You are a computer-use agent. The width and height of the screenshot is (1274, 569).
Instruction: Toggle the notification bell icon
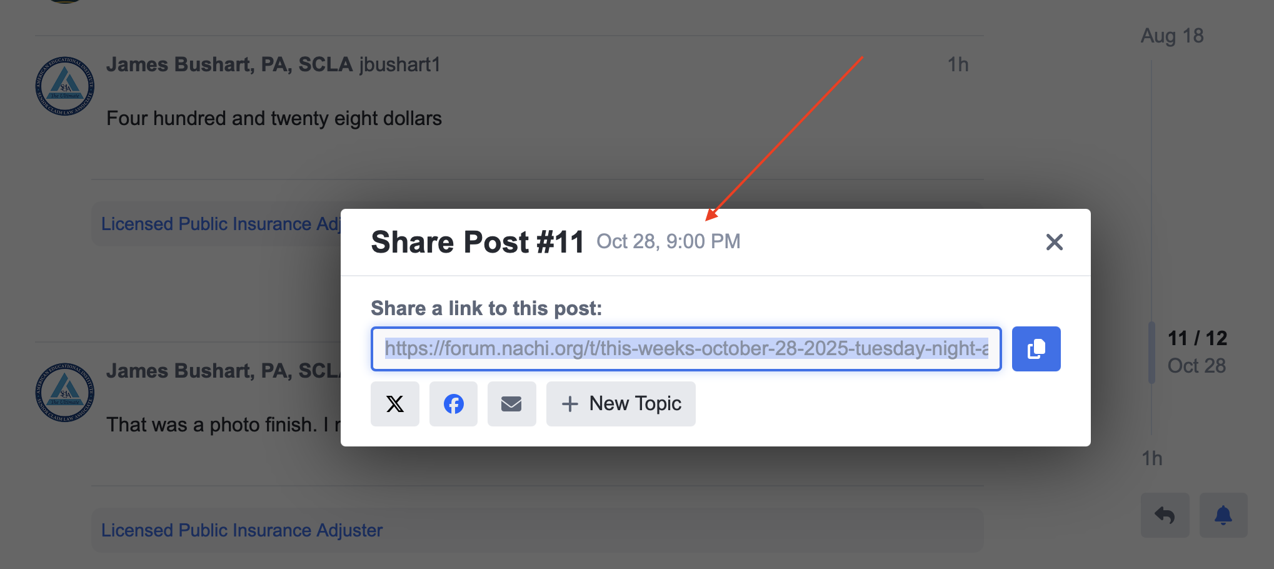(x=1223, y=515)
